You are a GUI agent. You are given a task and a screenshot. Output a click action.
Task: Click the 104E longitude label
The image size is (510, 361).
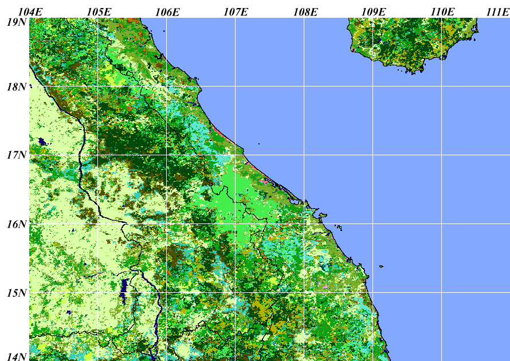[30, 12]
